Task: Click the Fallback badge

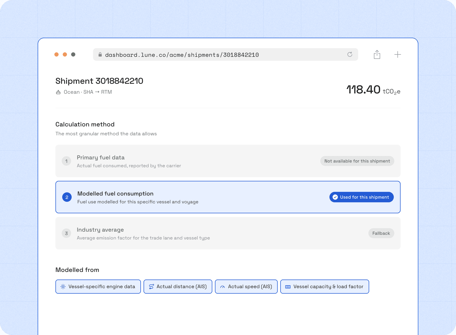Action: coord(381,233)
